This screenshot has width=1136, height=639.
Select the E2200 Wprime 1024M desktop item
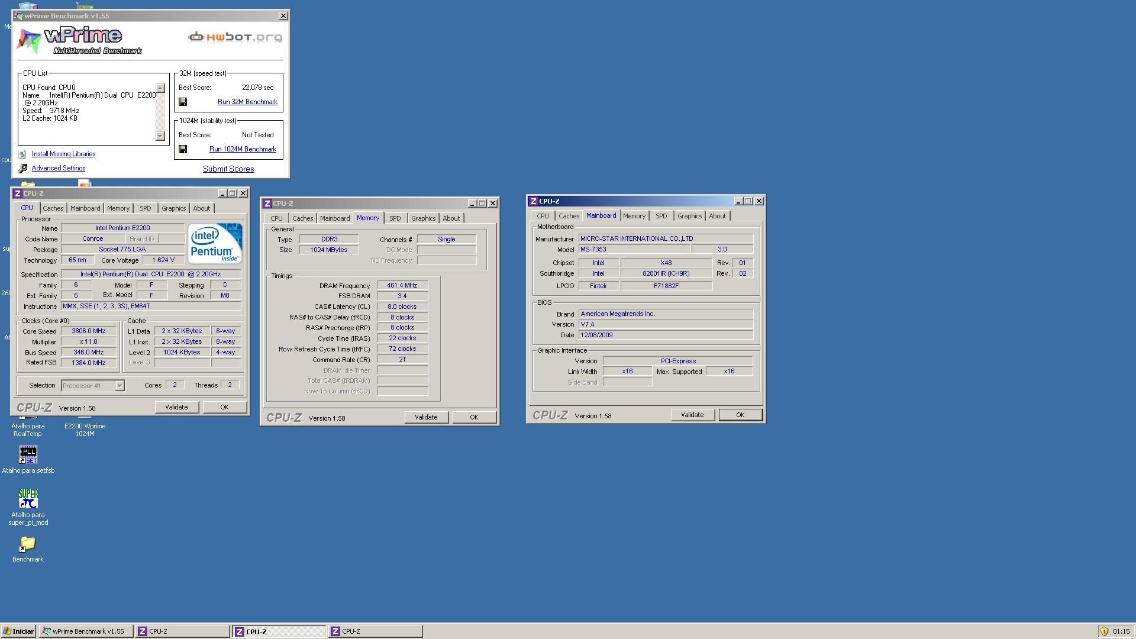[85, 430]
